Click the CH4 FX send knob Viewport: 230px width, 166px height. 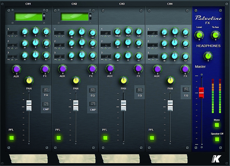185,69
